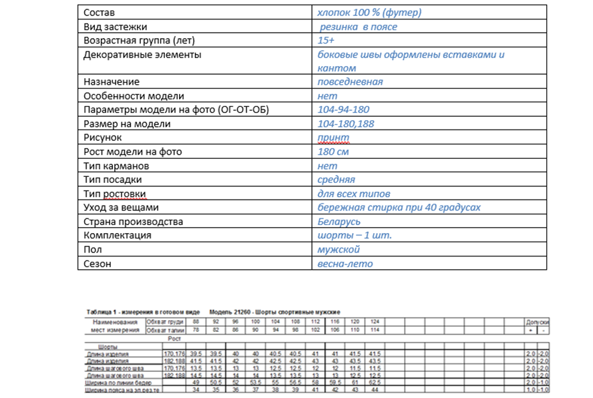Click the 'Обхват талии' header cell
The height and width of the screenshot is (398, 593).
point(165,331)
